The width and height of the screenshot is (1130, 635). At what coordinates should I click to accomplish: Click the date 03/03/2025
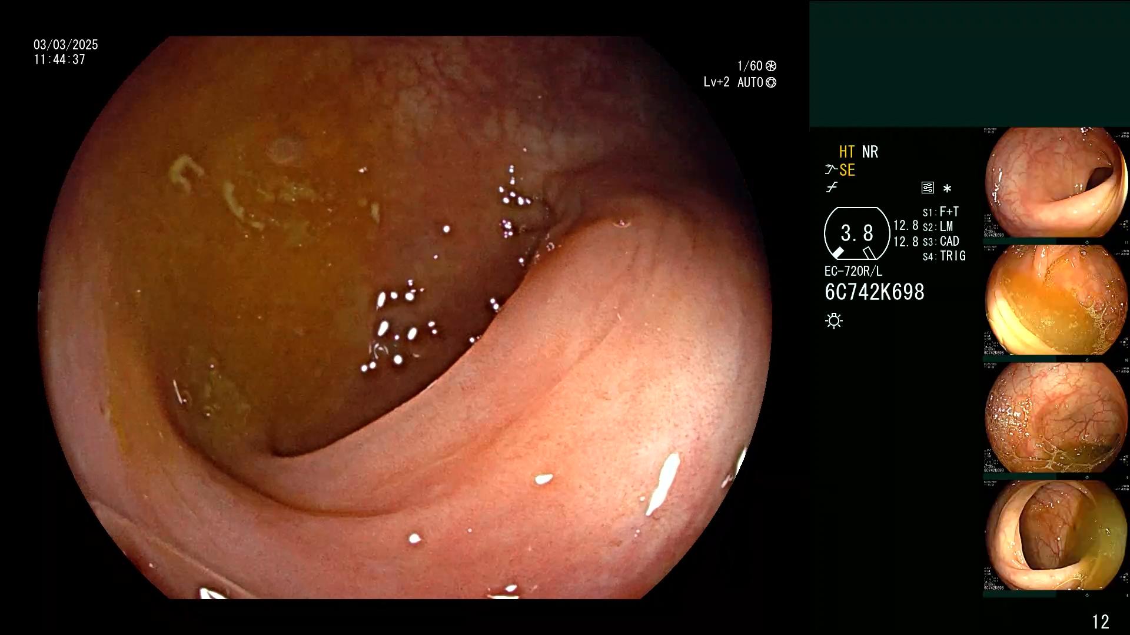(66, 45)
